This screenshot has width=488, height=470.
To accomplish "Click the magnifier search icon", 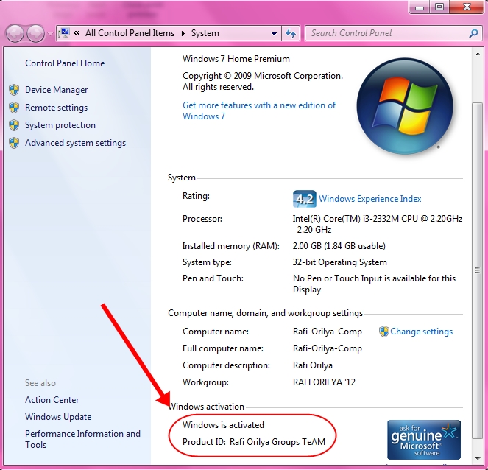I will [473, 33].
